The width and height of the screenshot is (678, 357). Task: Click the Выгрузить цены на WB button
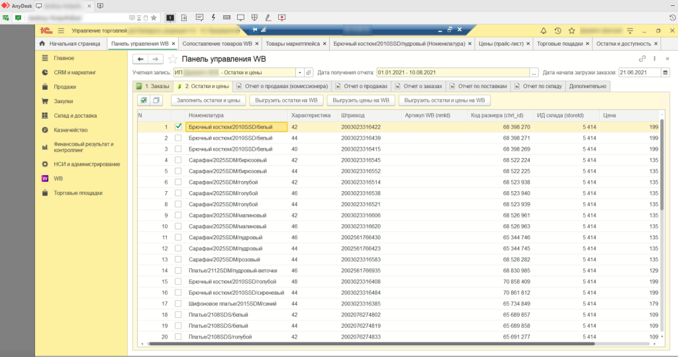pos(362,100)
